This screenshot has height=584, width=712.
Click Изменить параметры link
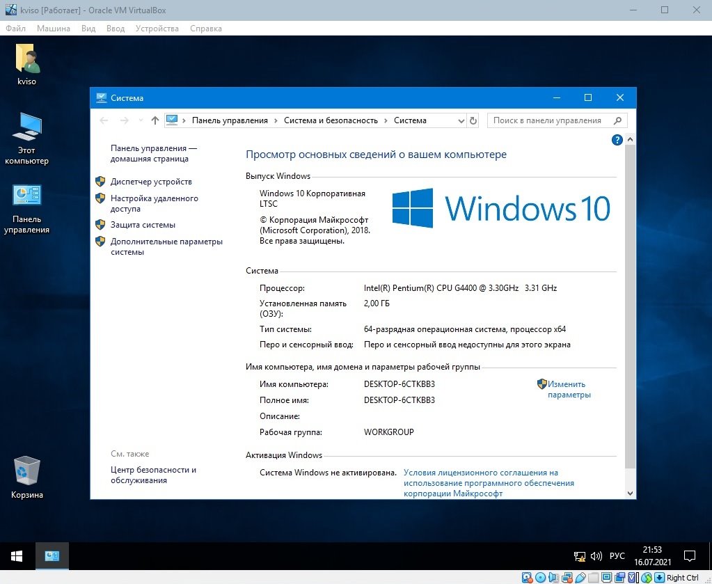(x=569, y=389)
